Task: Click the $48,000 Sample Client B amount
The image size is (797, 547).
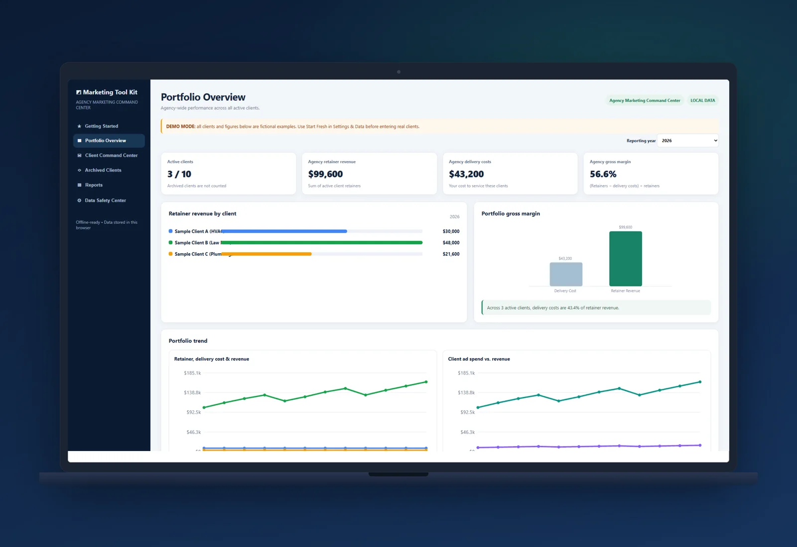Action: tap(451, 243)
